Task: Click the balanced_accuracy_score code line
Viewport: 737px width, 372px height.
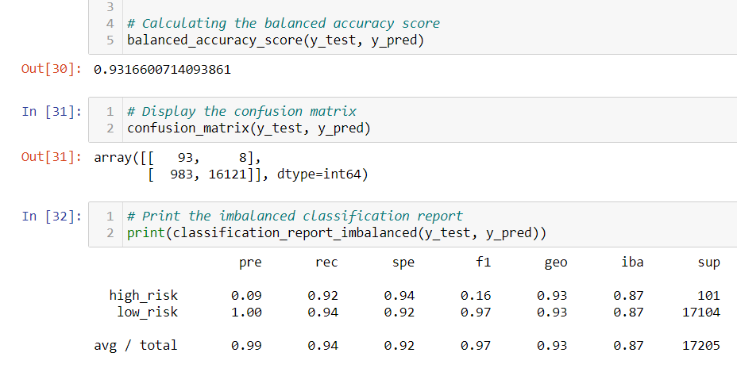Action: pos(276,40)
